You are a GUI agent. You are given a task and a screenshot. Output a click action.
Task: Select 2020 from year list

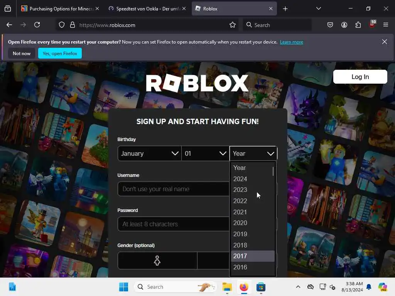[253, 223]
